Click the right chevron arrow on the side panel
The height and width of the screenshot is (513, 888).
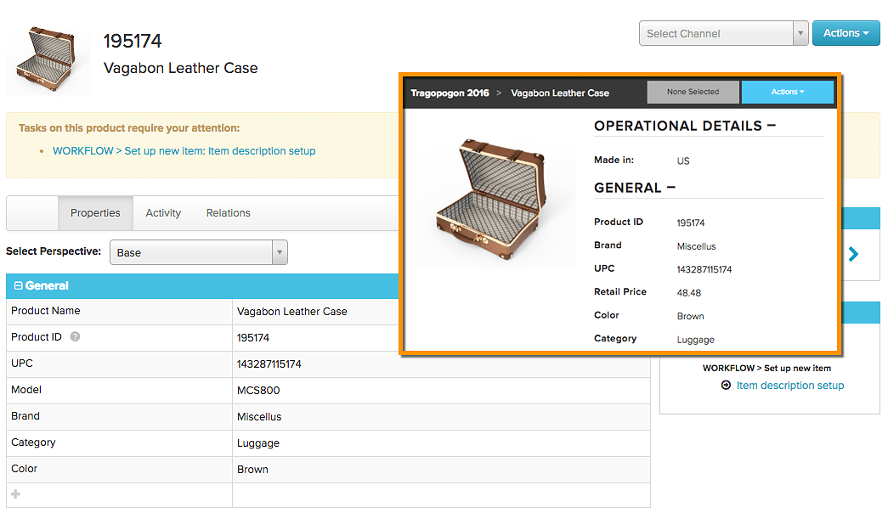coord(853,254)
